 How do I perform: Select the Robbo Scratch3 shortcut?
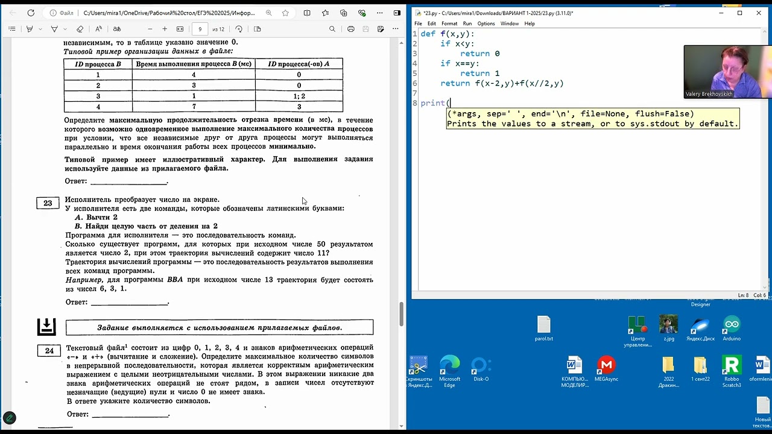tap(732, 371)
